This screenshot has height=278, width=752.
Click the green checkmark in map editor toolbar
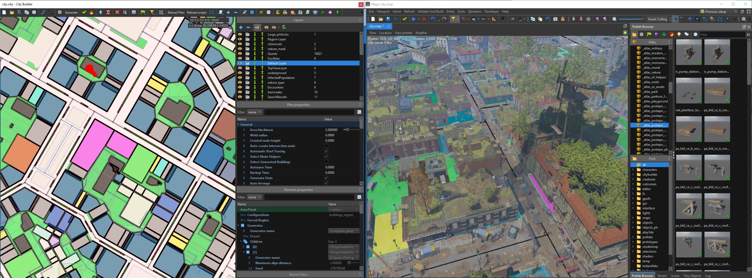click(x=404, y=19)
